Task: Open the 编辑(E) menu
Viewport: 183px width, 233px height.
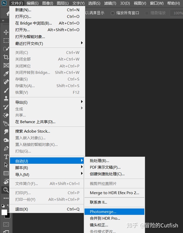Action: tap(33, 3)
